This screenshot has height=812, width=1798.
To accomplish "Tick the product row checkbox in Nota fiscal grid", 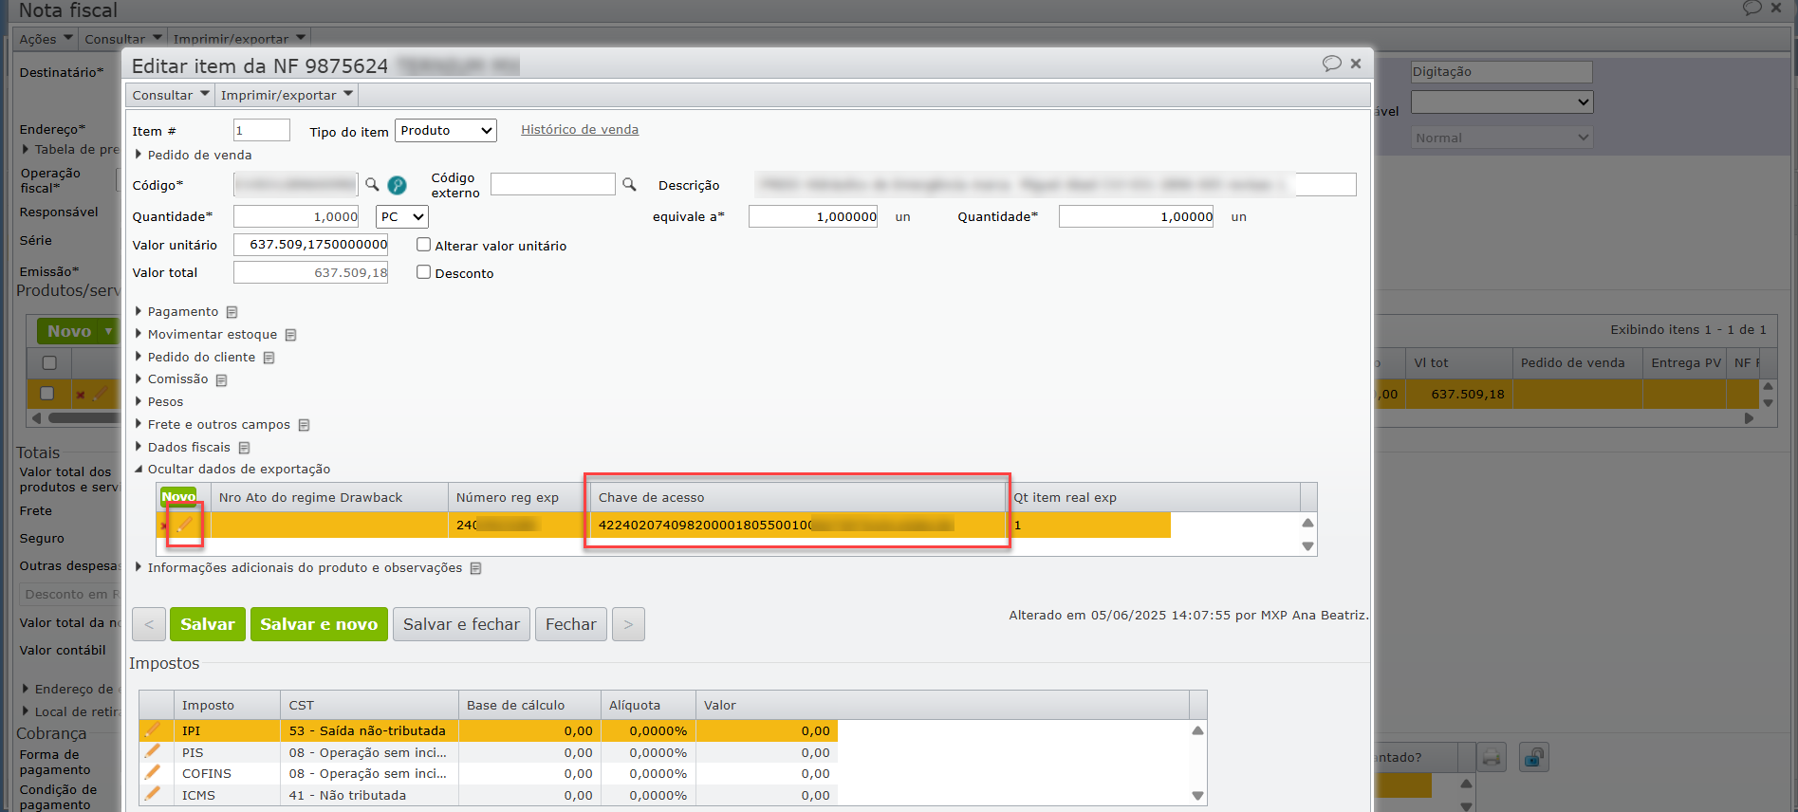I will click(47, 394).
